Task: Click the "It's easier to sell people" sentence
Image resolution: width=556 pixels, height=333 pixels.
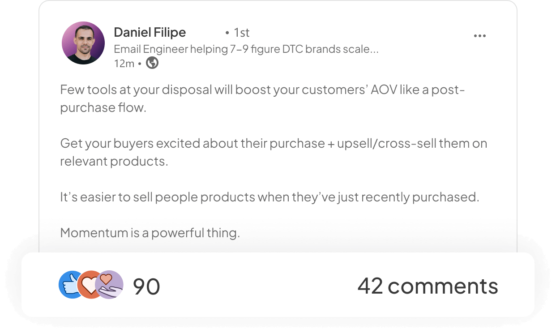Action: [269, 197]
